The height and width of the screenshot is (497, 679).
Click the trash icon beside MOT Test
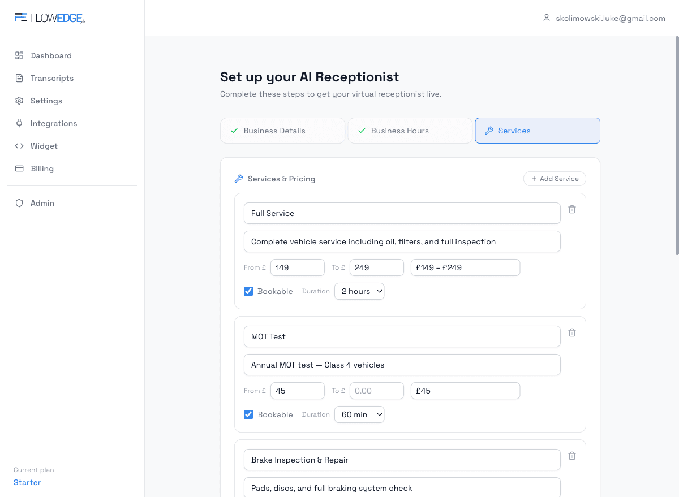pyautogui.click(x=571, y=332)
